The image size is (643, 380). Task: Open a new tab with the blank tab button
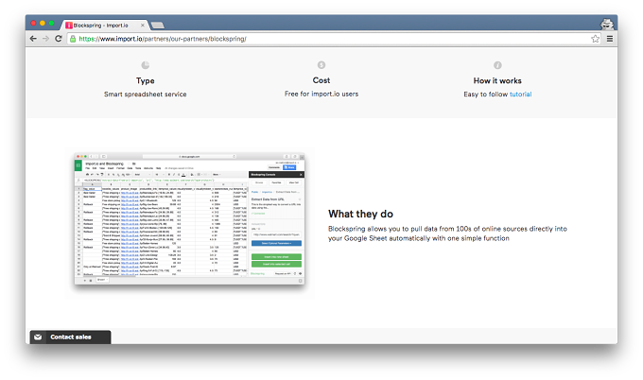[x=158, y=26]
